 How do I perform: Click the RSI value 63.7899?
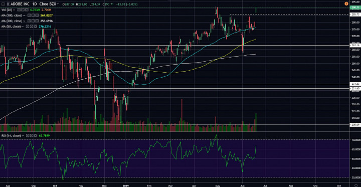[45, 136]
